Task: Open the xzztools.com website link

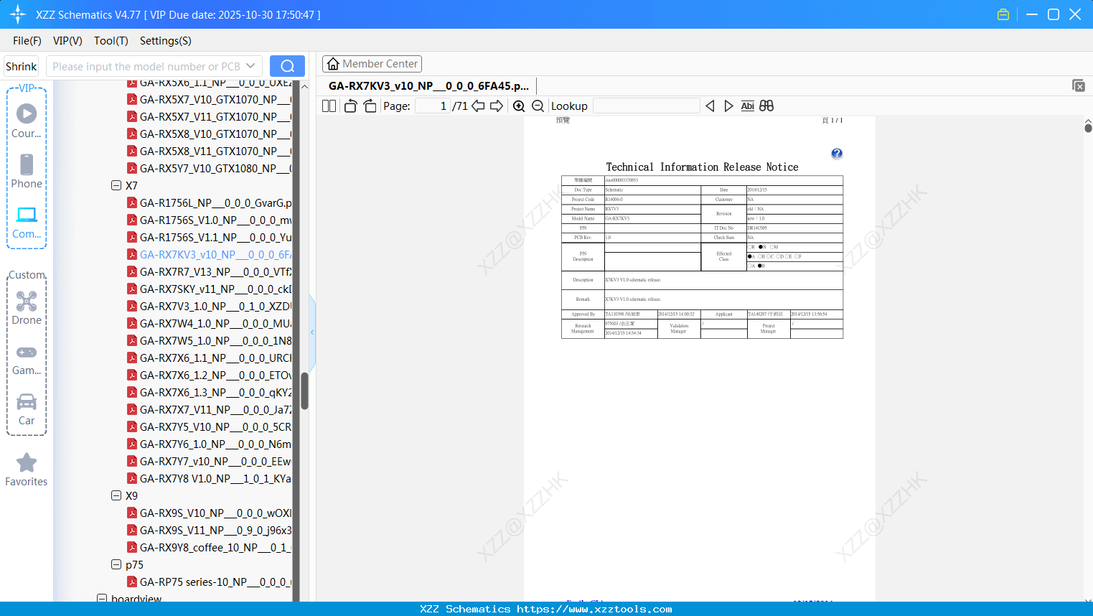Action: point(594,609)
